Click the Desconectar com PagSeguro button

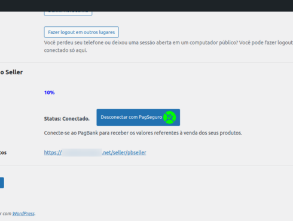(138, 117)
